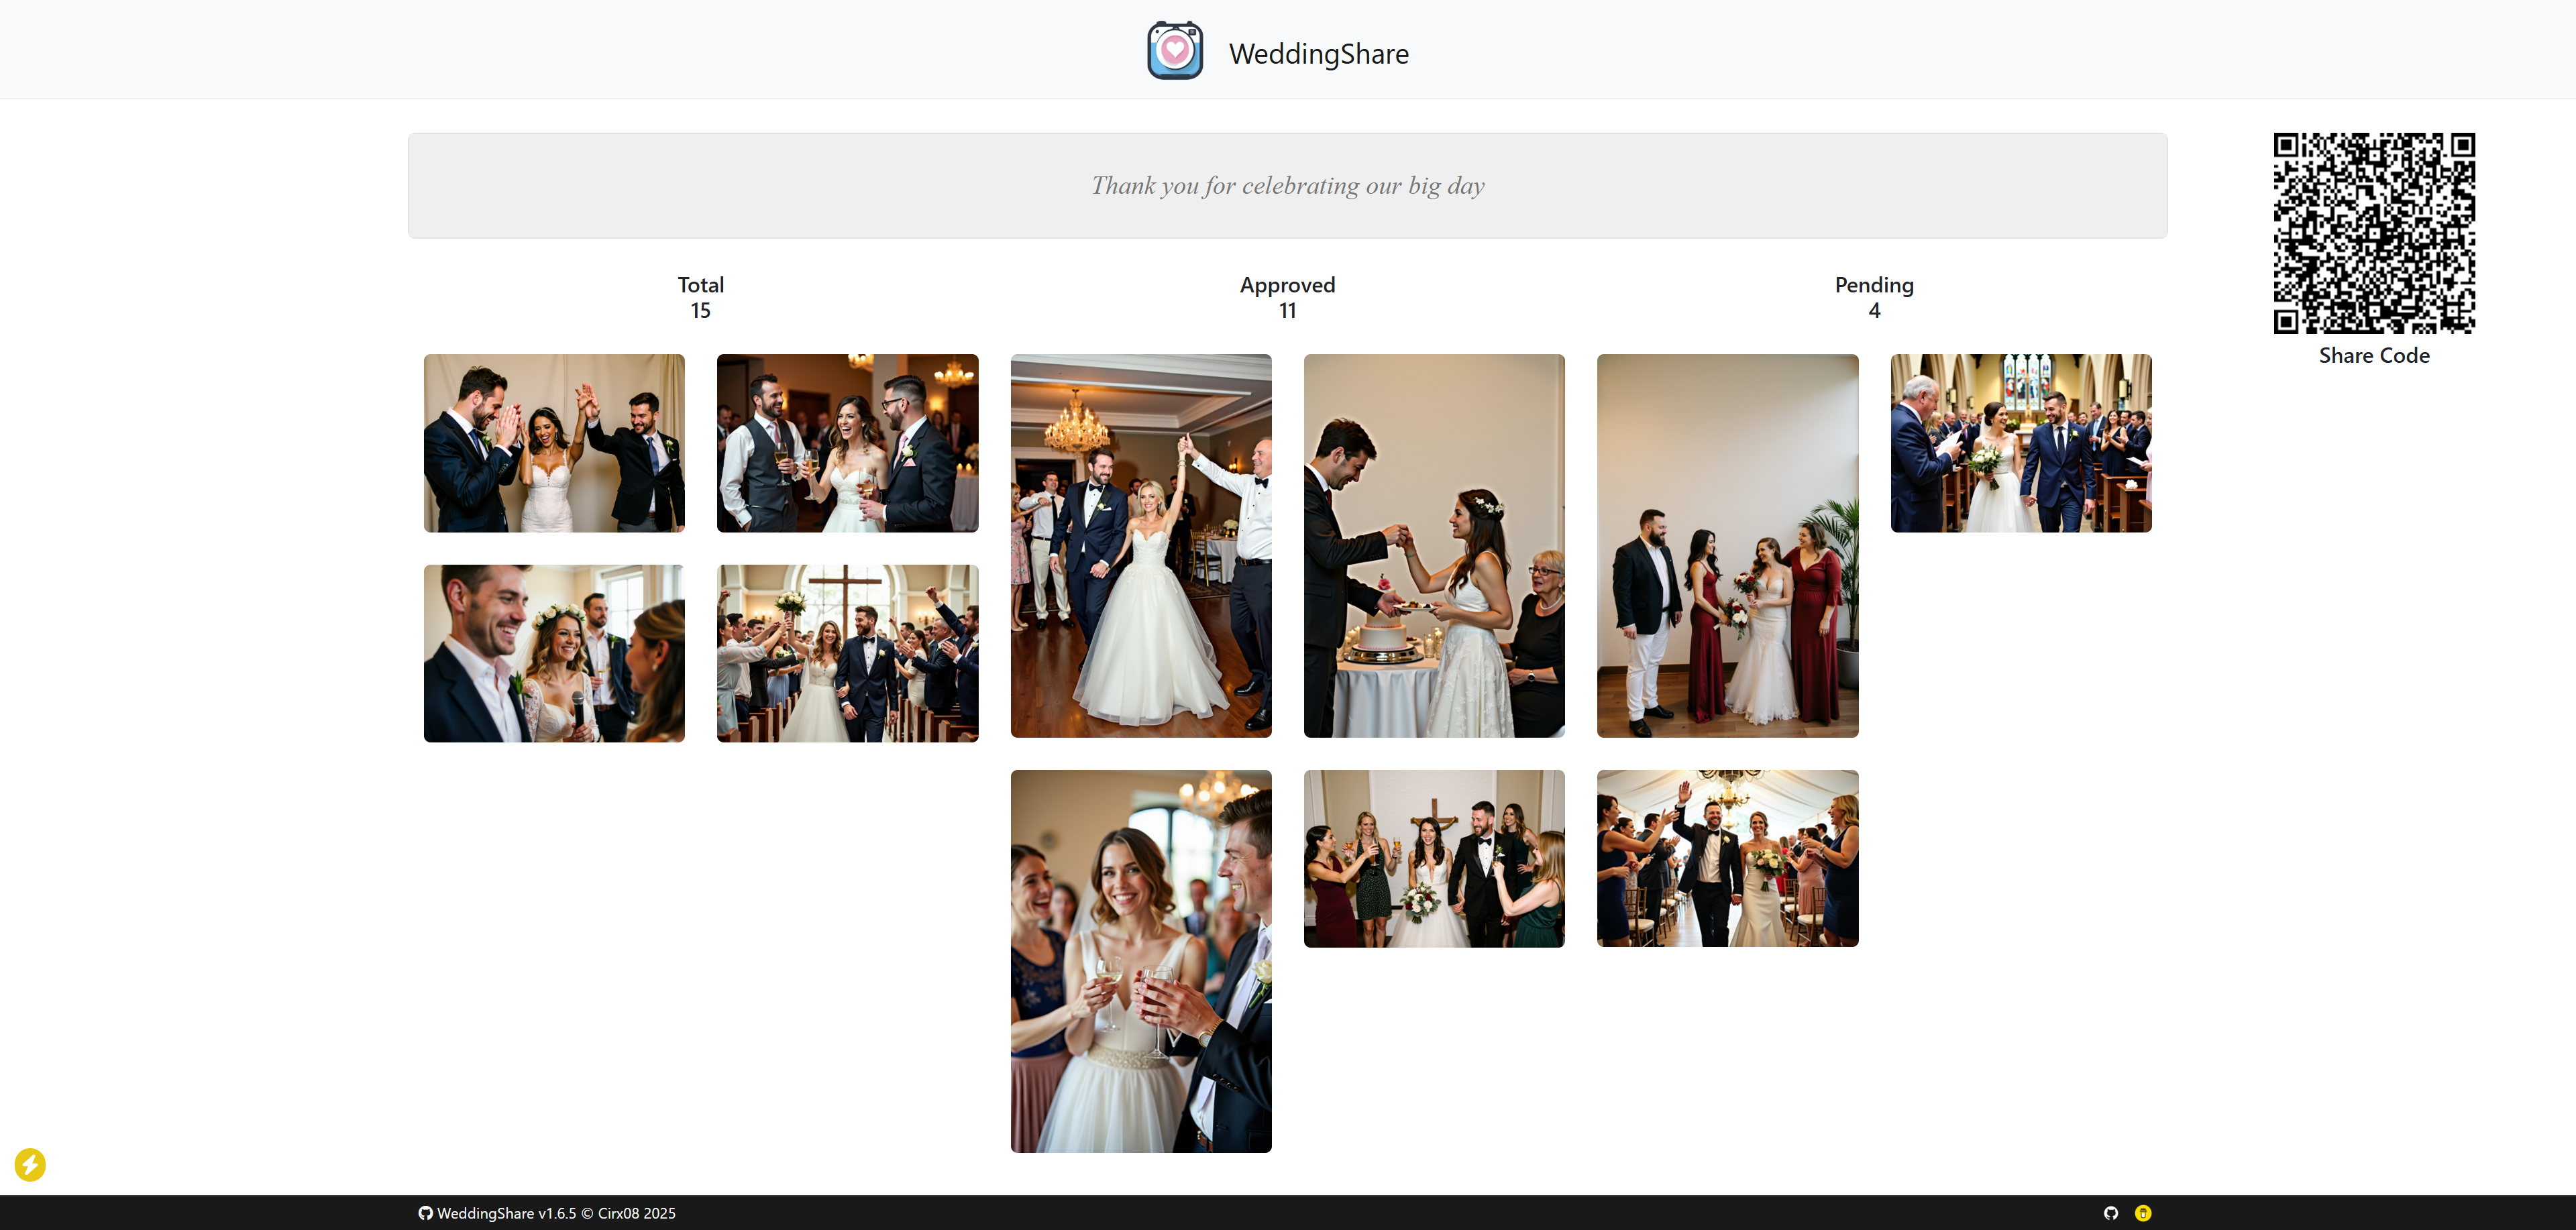Open photo of bride cutting cake
This screenshot has height=1230, width=2576.
pyautogui.click(x=1433, y=546)
